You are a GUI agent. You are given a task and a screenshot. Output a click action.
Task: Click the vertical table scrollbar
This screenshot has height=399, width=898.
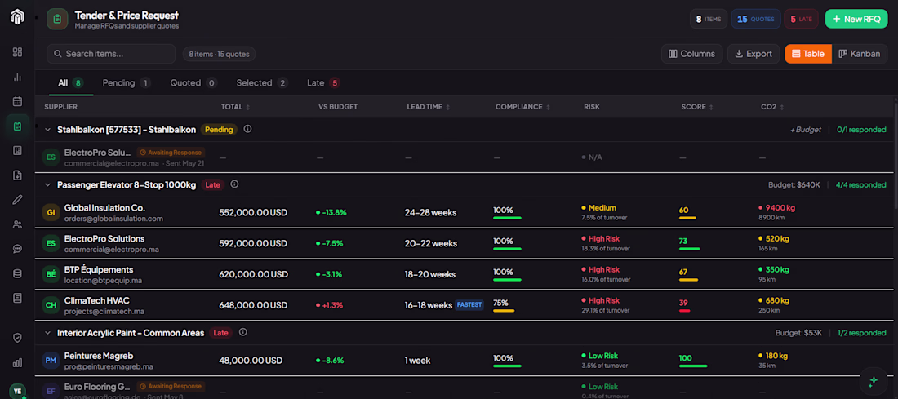coord(895,154)
